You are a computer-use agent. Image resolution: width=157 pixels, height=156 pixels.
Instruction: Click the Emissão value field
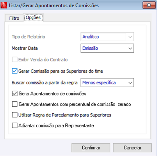tap(104, 48)
